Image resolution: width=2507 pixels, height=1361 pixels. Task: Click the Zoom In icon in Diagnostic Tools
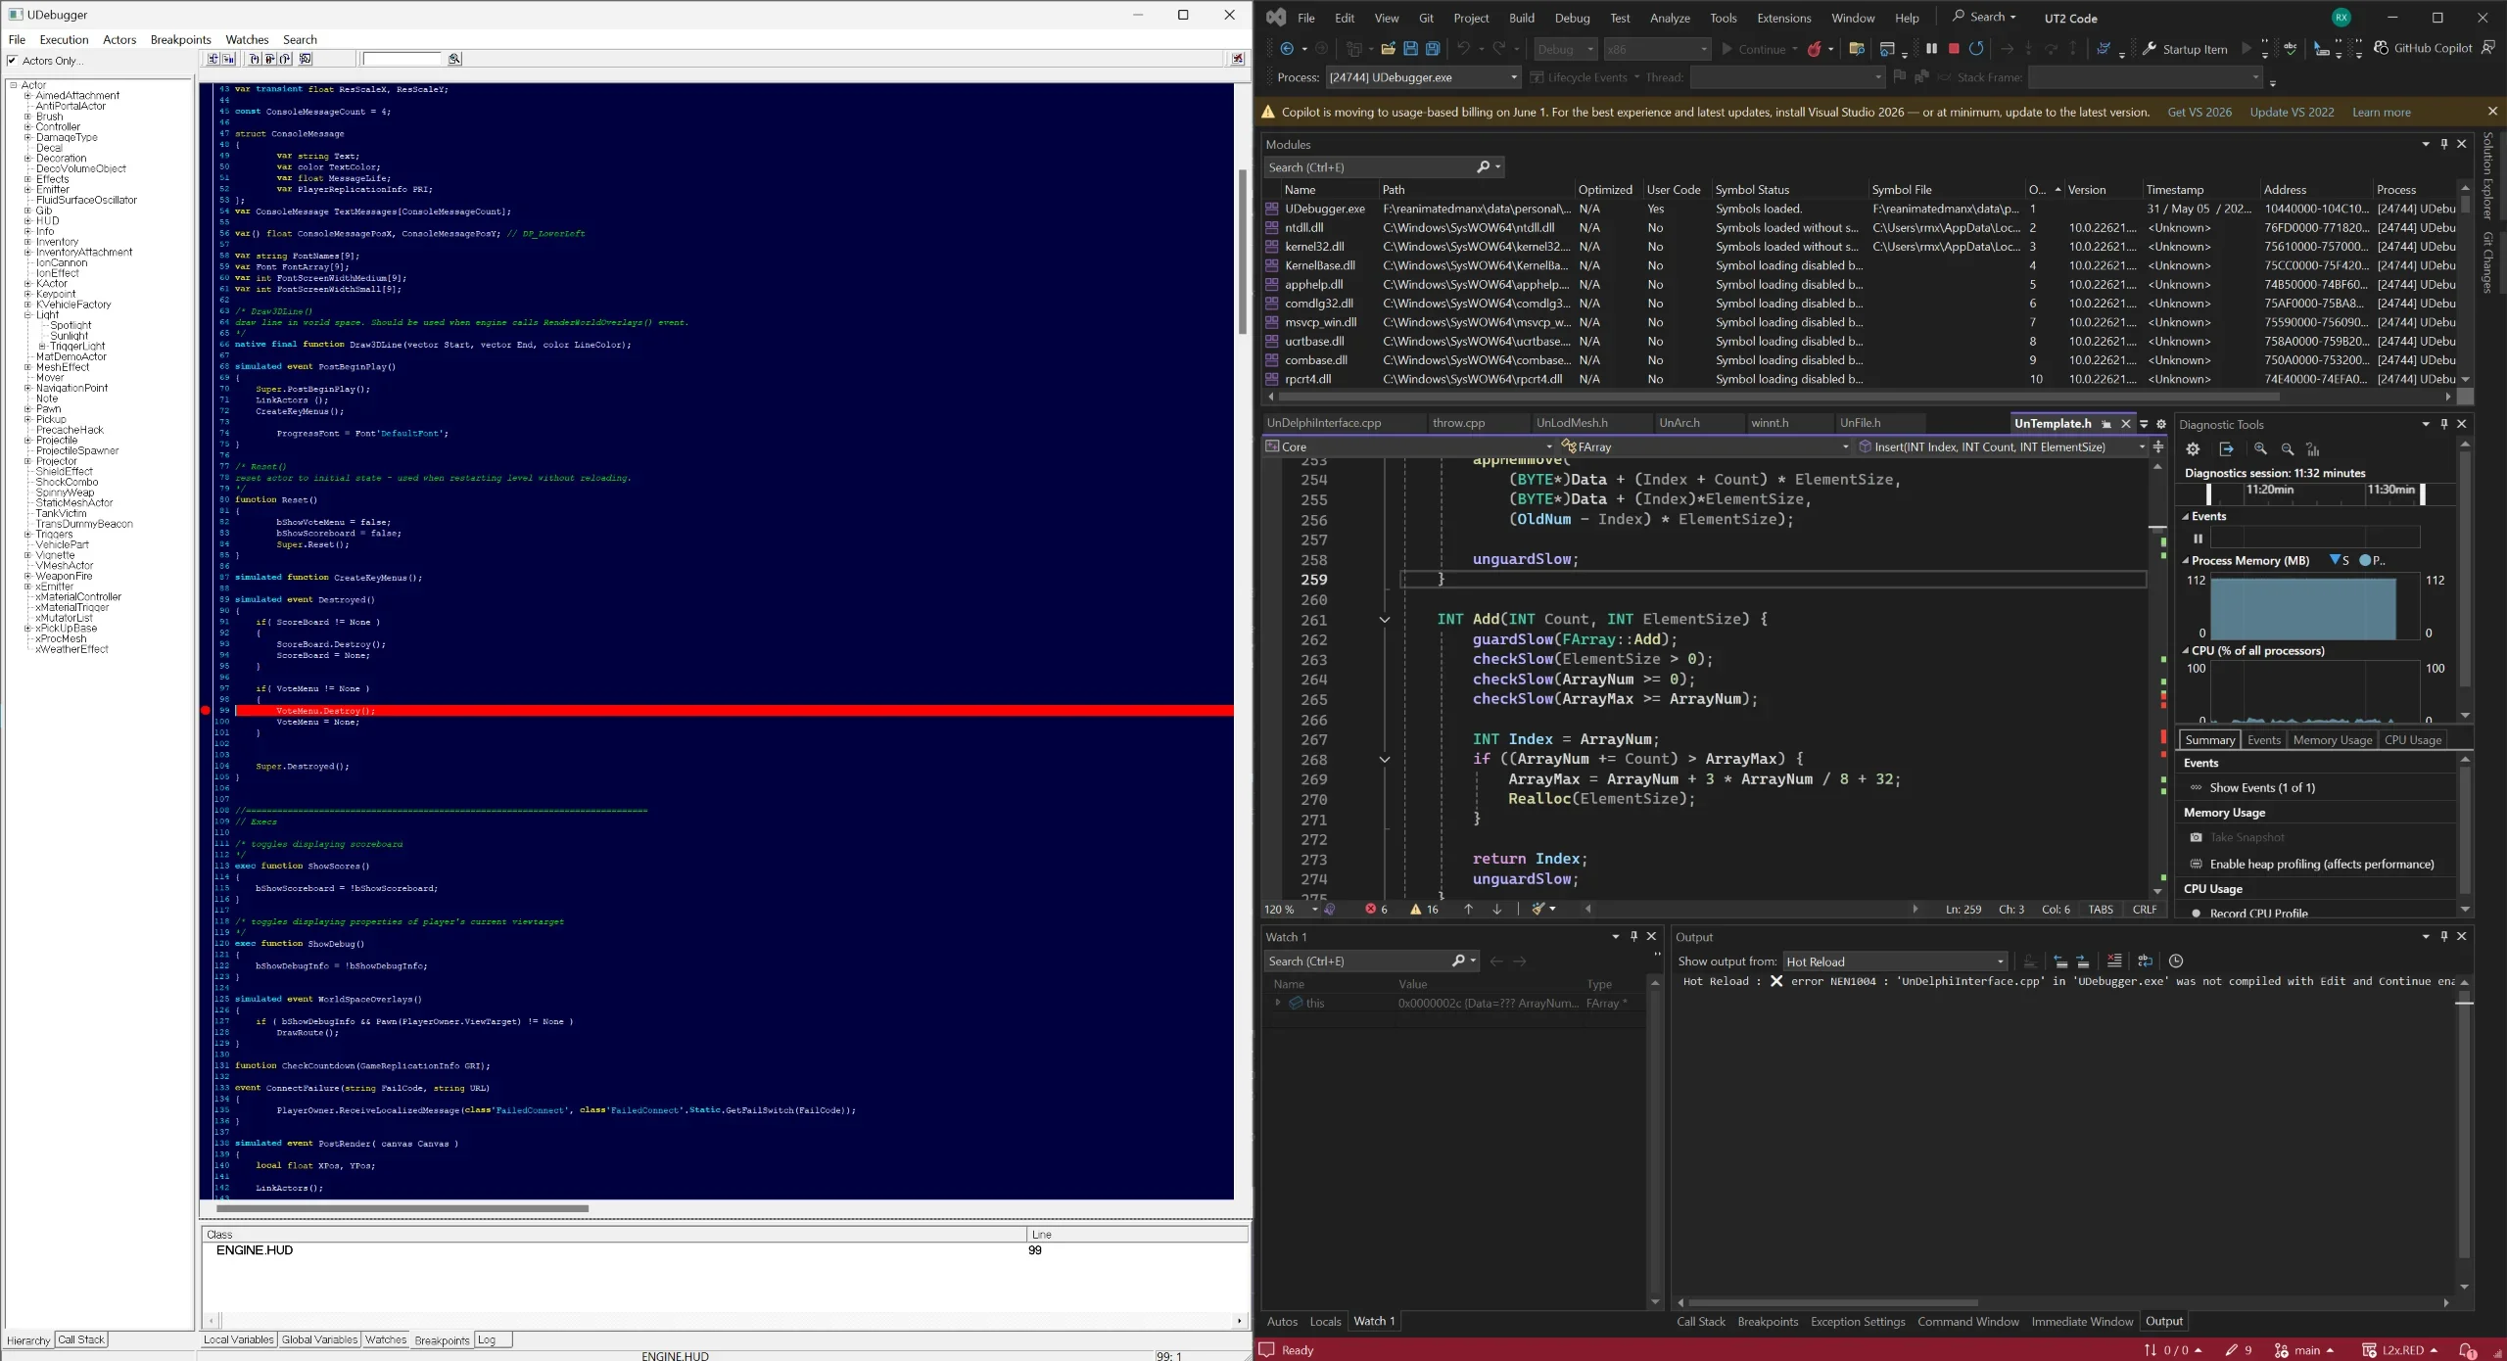point(2260,448)
